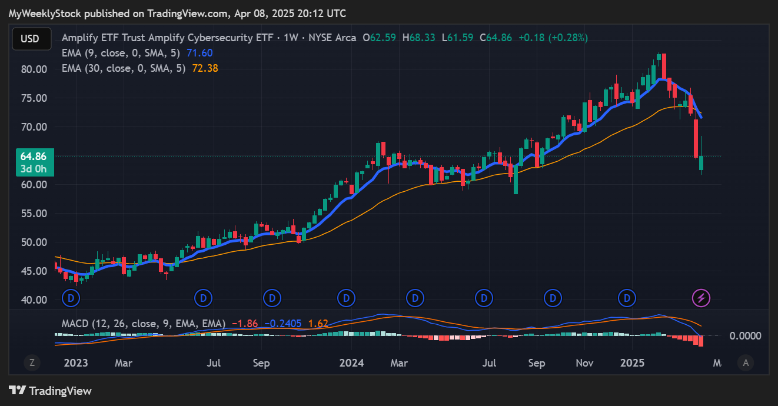
Task: Click the 50.00 price axis label
Action: (34, 242)
